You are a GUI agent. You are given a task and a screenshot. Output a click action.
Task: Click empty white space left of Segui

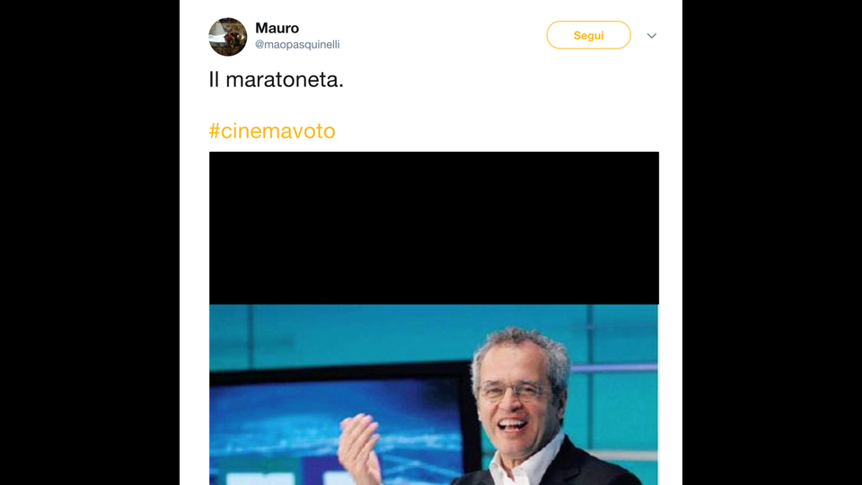point(440,35)
